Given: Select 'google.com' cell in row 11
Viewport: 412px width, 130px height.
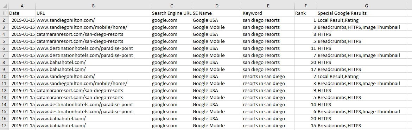Looking at the screenshot, I should click(x=172, y=83).
